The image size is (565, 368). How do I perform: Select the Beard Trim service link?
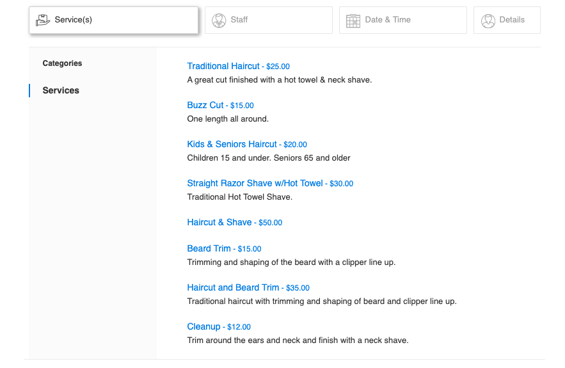209,248
